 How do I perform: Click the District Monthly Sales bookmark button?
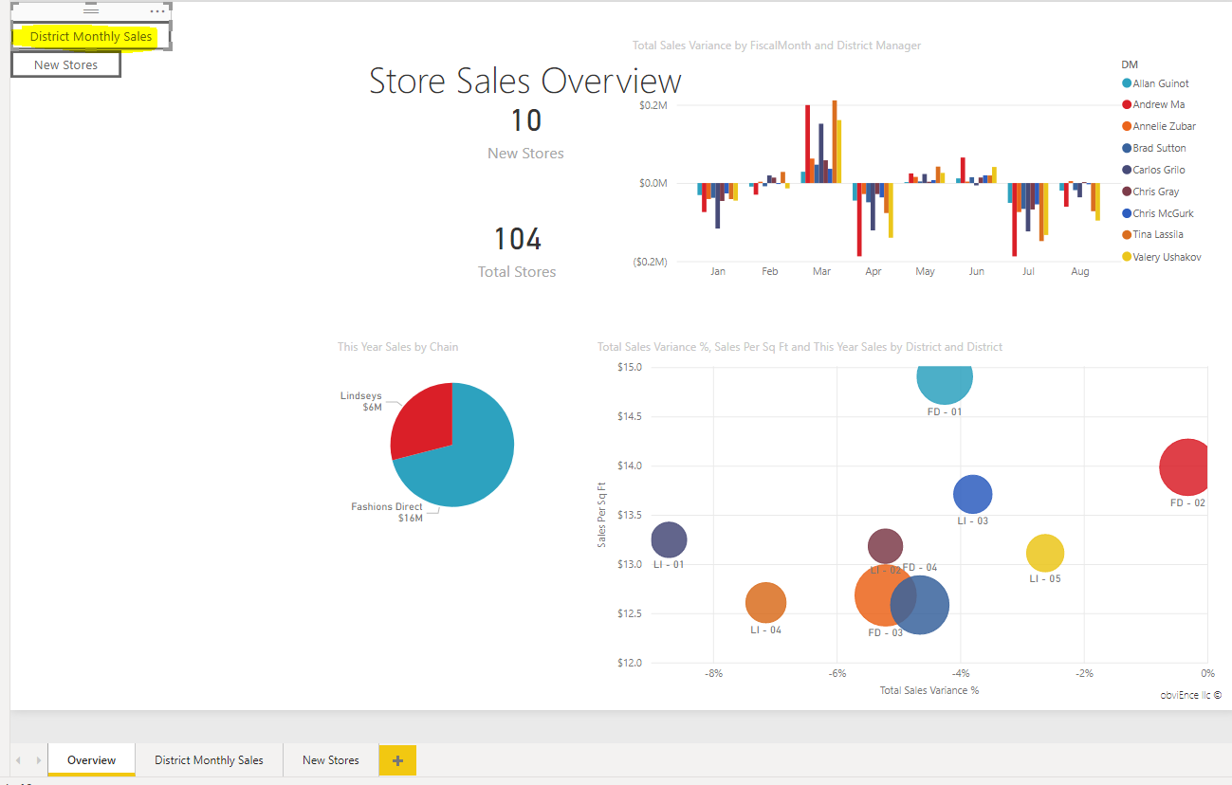click(x=91, y=37)
